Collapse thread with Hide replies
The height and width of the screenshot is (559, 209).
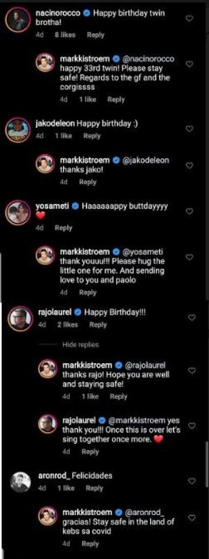click(80, 345)
